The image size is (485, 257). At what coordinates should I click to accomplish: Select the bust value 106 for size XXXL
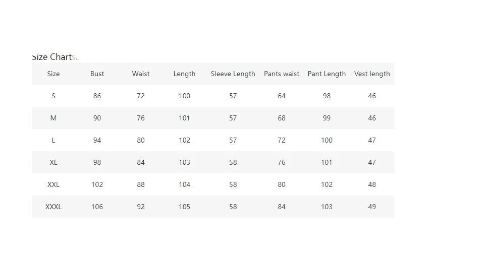coord(97,207)
